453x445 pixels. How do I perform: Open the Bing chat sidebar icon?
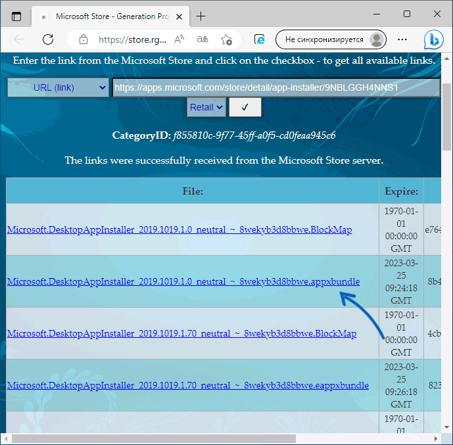433,39
